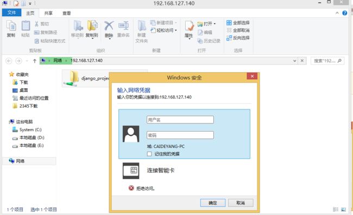353x215 pixels.
Task: Click the Back navigation arrow
Action: (x=9, y=61)
